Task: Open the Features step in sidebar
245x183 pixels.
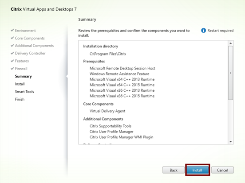Action: [x=22, y=61]
